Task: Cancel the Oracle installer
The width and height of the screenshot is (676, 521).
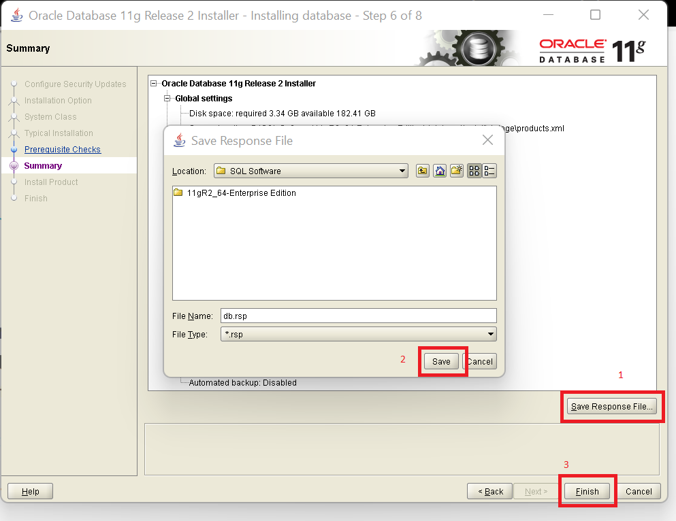Action: (639, 491)
